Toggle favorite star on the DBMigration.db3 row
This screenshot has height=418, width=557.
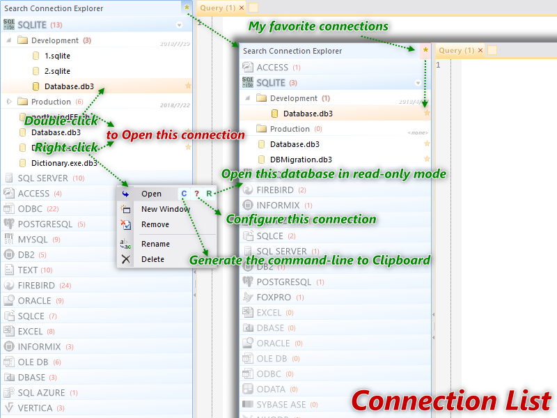click(x=427, y=159)
